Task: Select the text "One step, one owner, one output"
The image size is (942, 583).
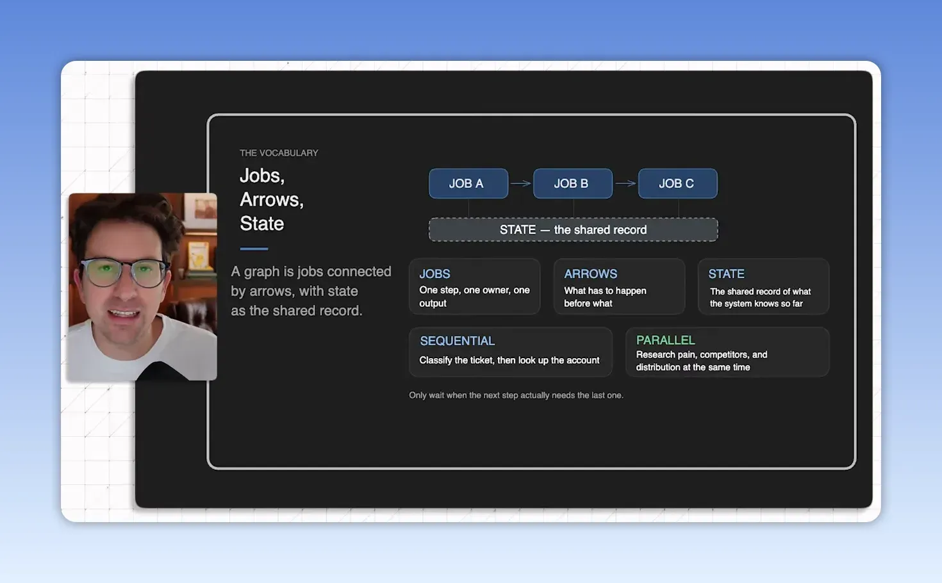Action: click(475, 297)
